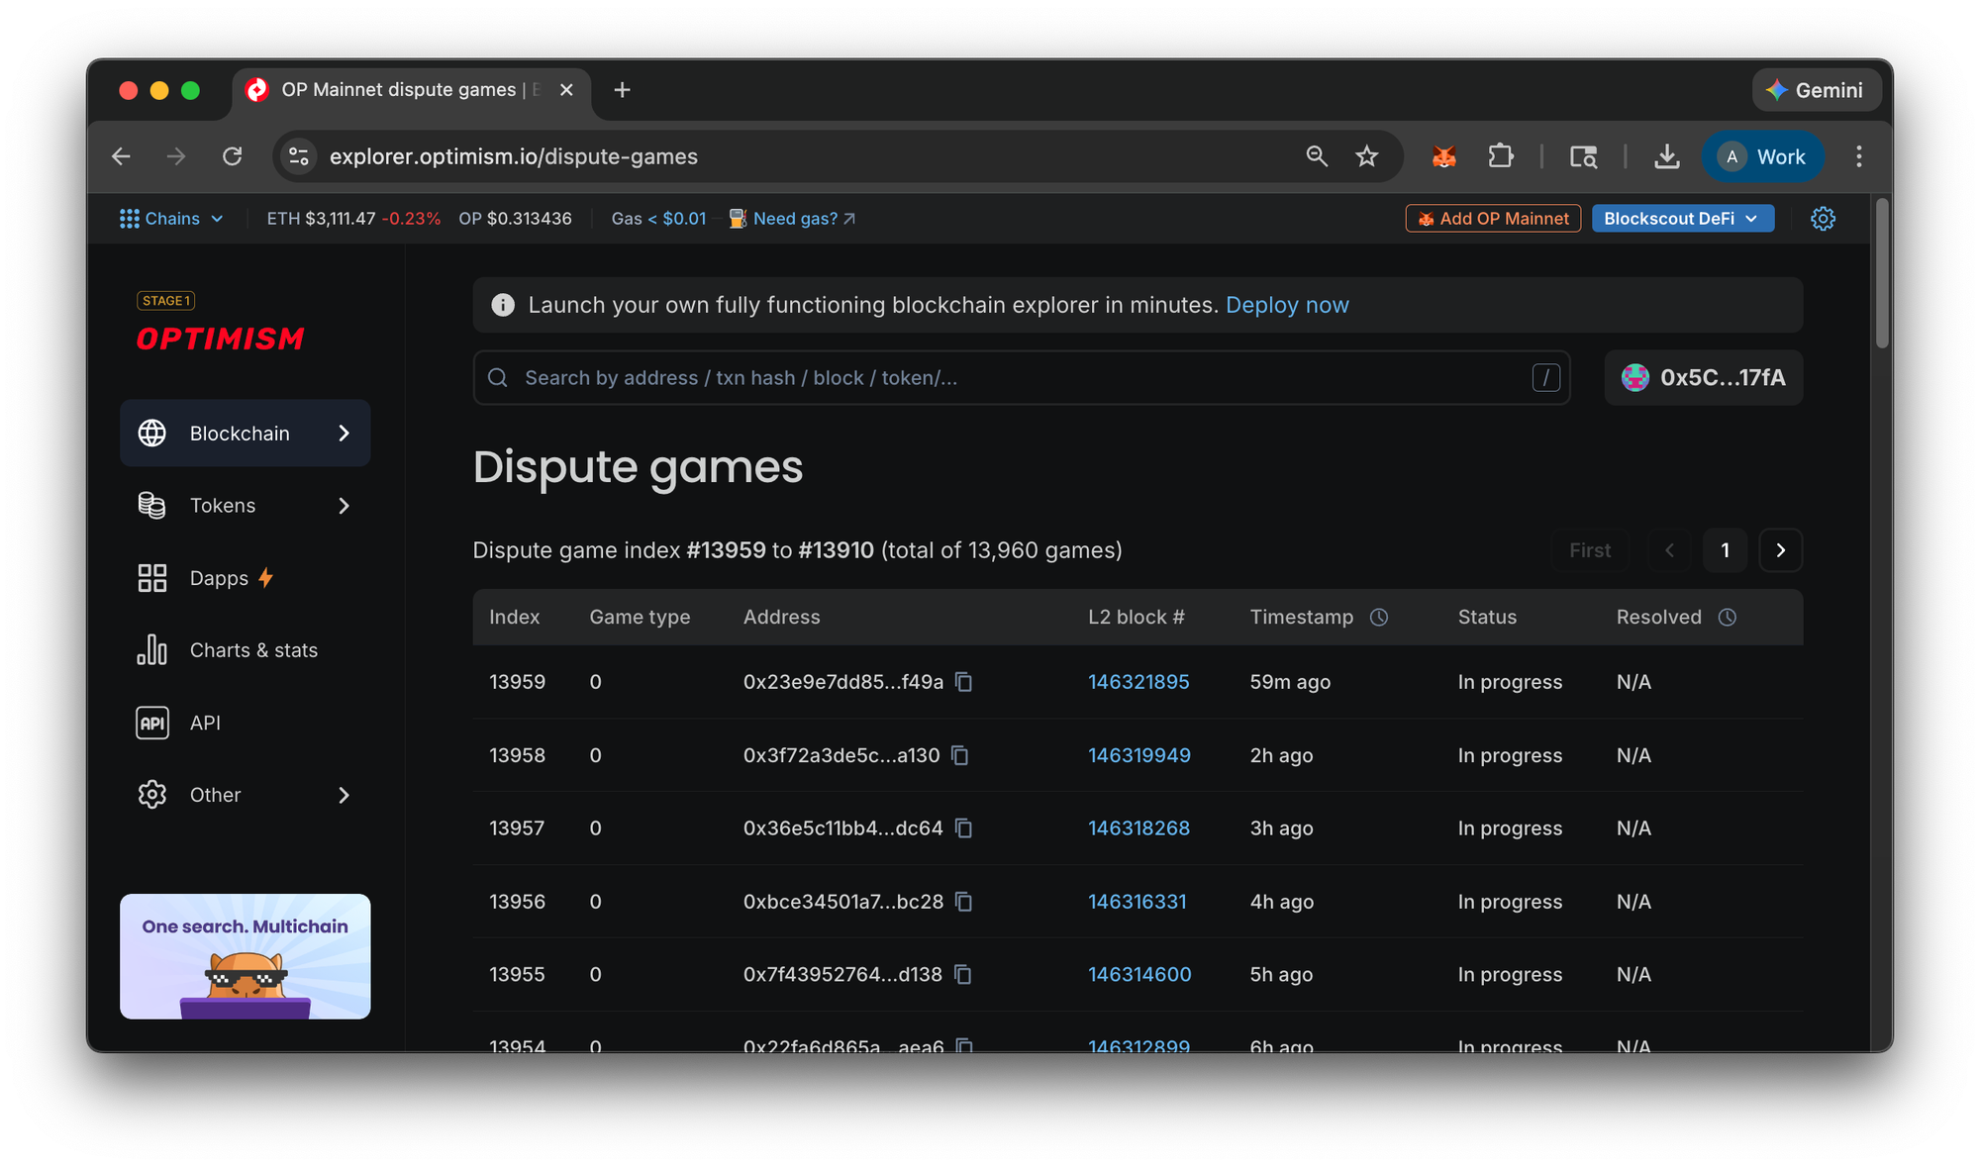Click the Chains grid icon
The image size is (1980, 1167).
[x=129, y=218]
